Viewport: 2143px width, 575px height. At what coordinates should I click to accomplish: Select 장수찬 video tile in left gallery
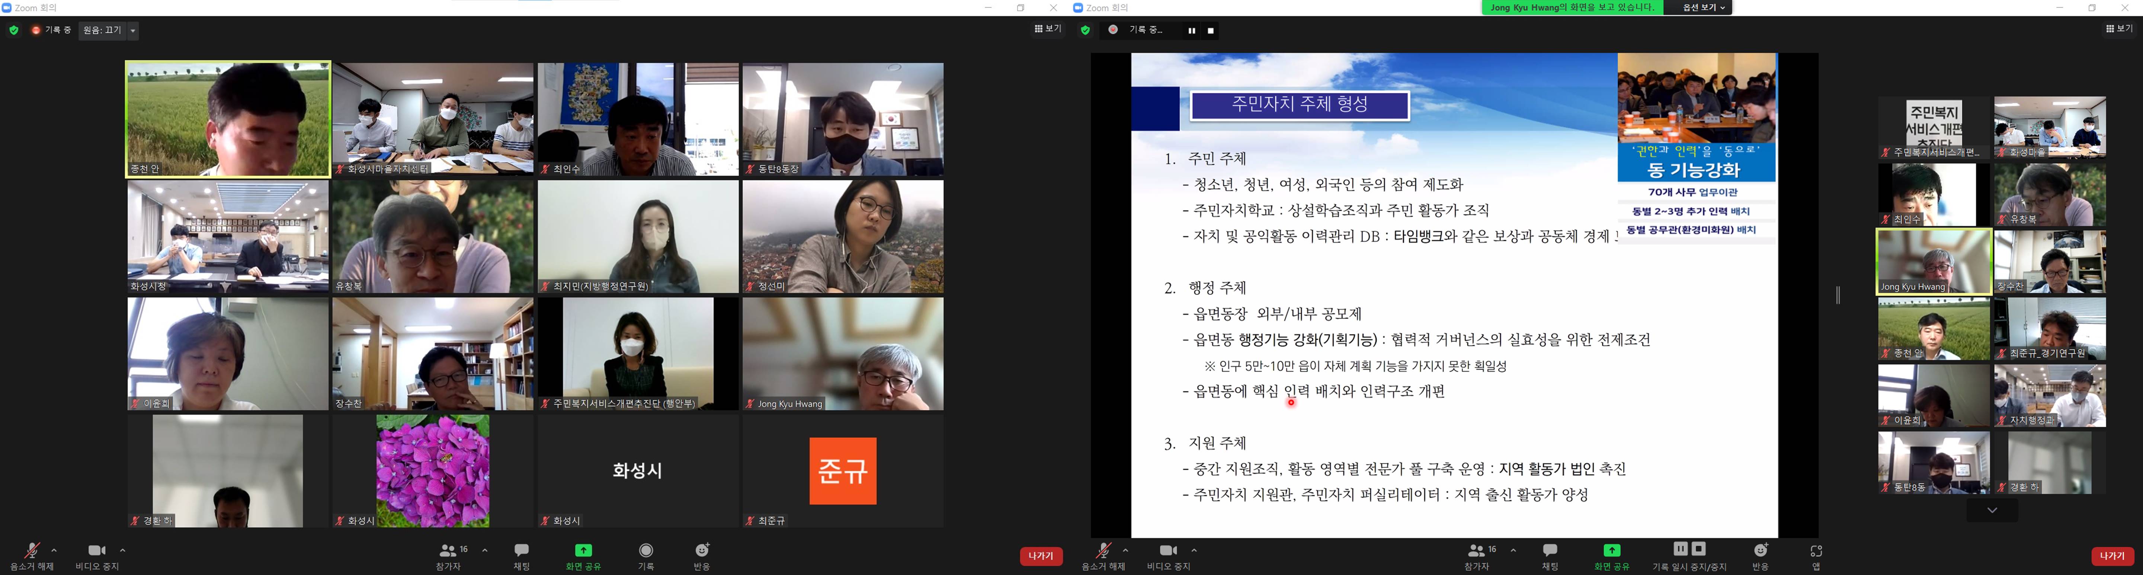(433, 354)
